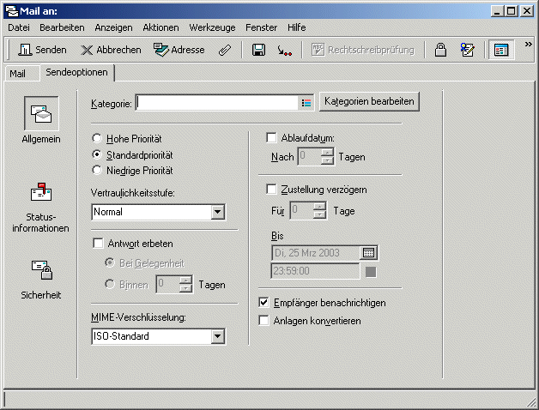
Task: Open MIME-Verschlüsselung ISO-Standard dropdown
Action: [218, 336]
